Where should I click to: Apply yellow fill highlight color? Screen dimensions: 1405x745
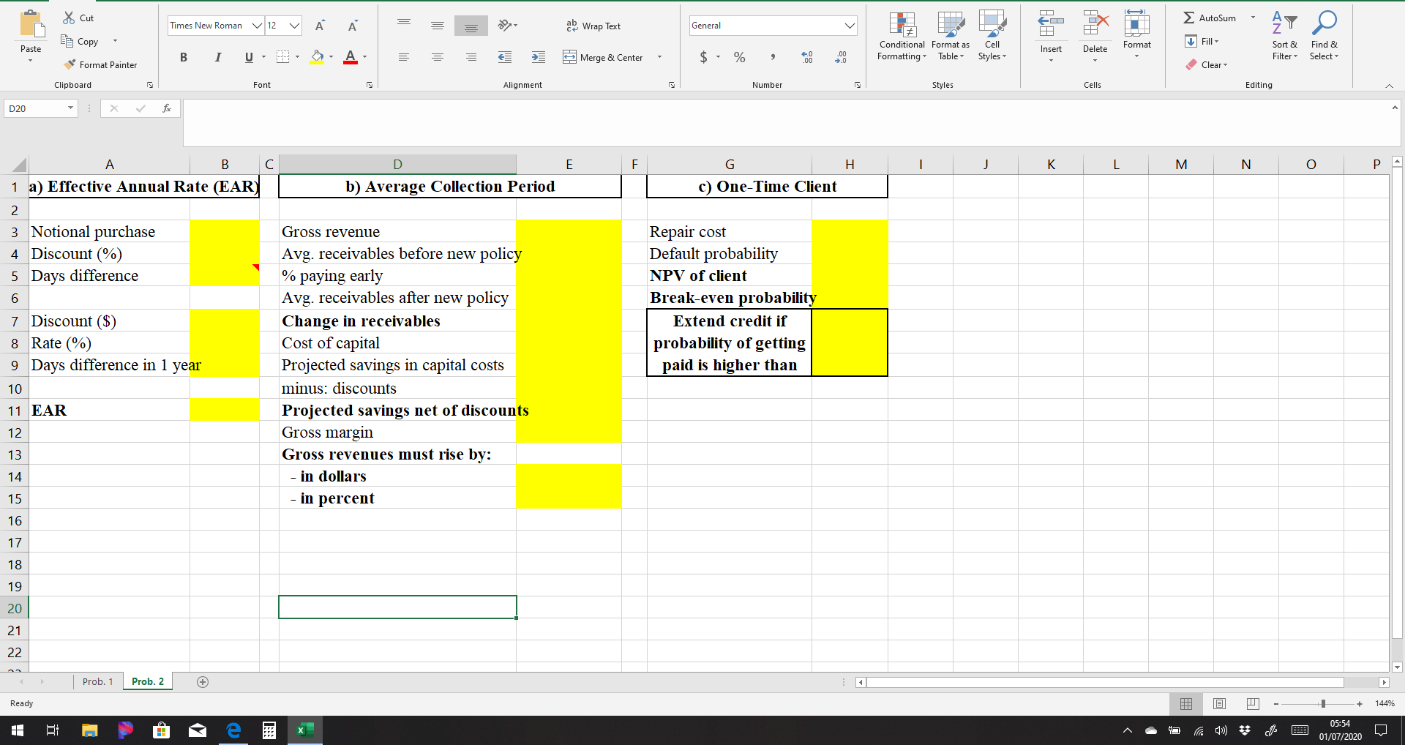[318, 57]
